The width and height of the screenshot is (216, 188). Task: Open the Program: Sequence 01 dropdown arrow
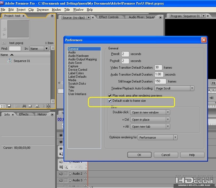[203, 16]
